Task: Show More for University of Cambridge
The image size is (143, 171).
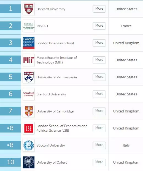Action: 99,111
